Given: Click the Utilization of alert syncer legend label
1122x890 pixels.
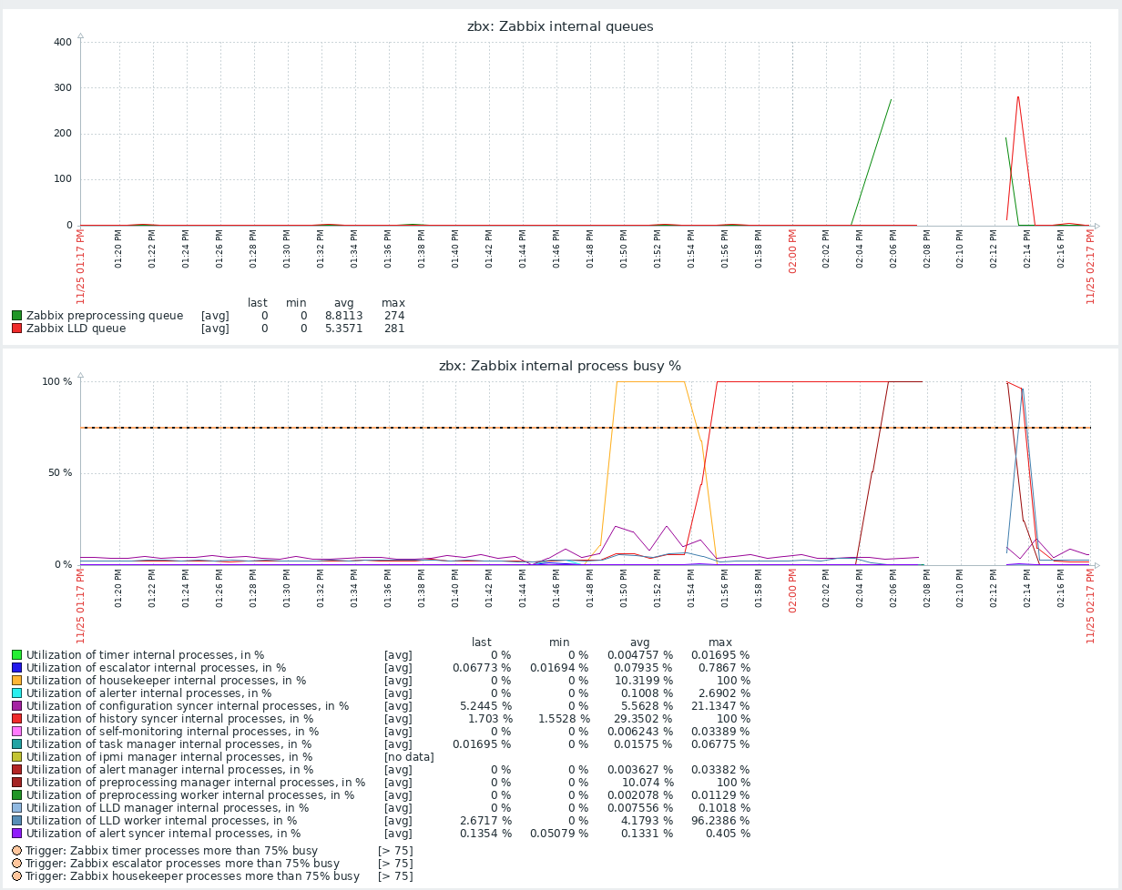Looking at the screenshot, I should pos(163,834).
